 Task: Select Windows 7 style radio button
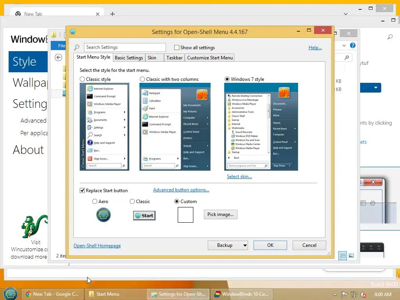click(227, 79)
